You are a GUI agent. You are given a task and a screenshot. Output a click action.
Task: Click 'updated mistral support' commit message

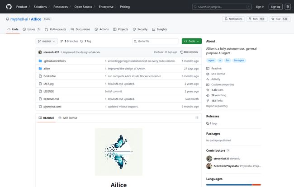(x=122, y=107)
